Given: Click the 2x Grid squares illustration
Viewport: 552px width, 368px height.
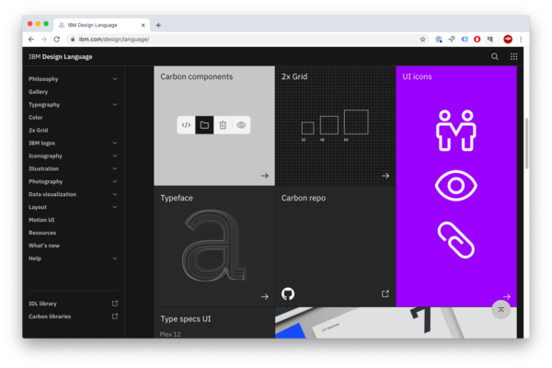Looking at the screenshot, I should point(335,124).
